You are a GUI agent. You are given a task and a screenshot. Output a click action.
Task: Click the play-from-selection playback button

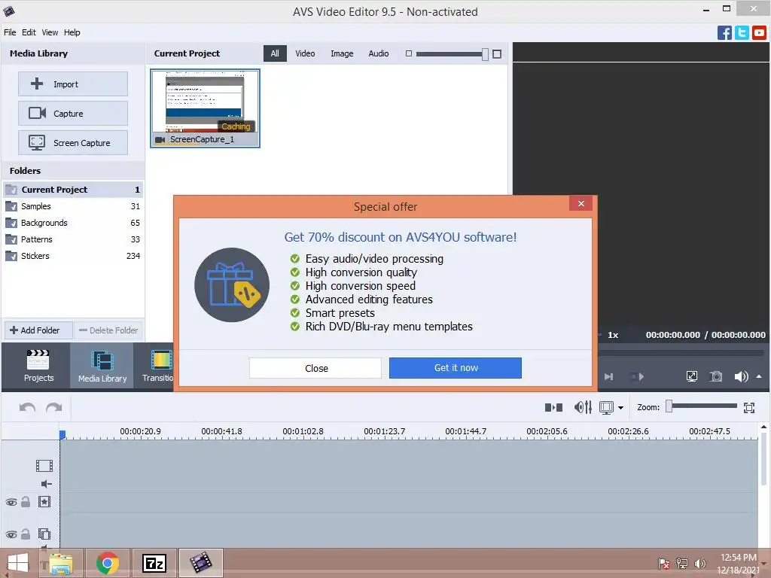(637, 376)
